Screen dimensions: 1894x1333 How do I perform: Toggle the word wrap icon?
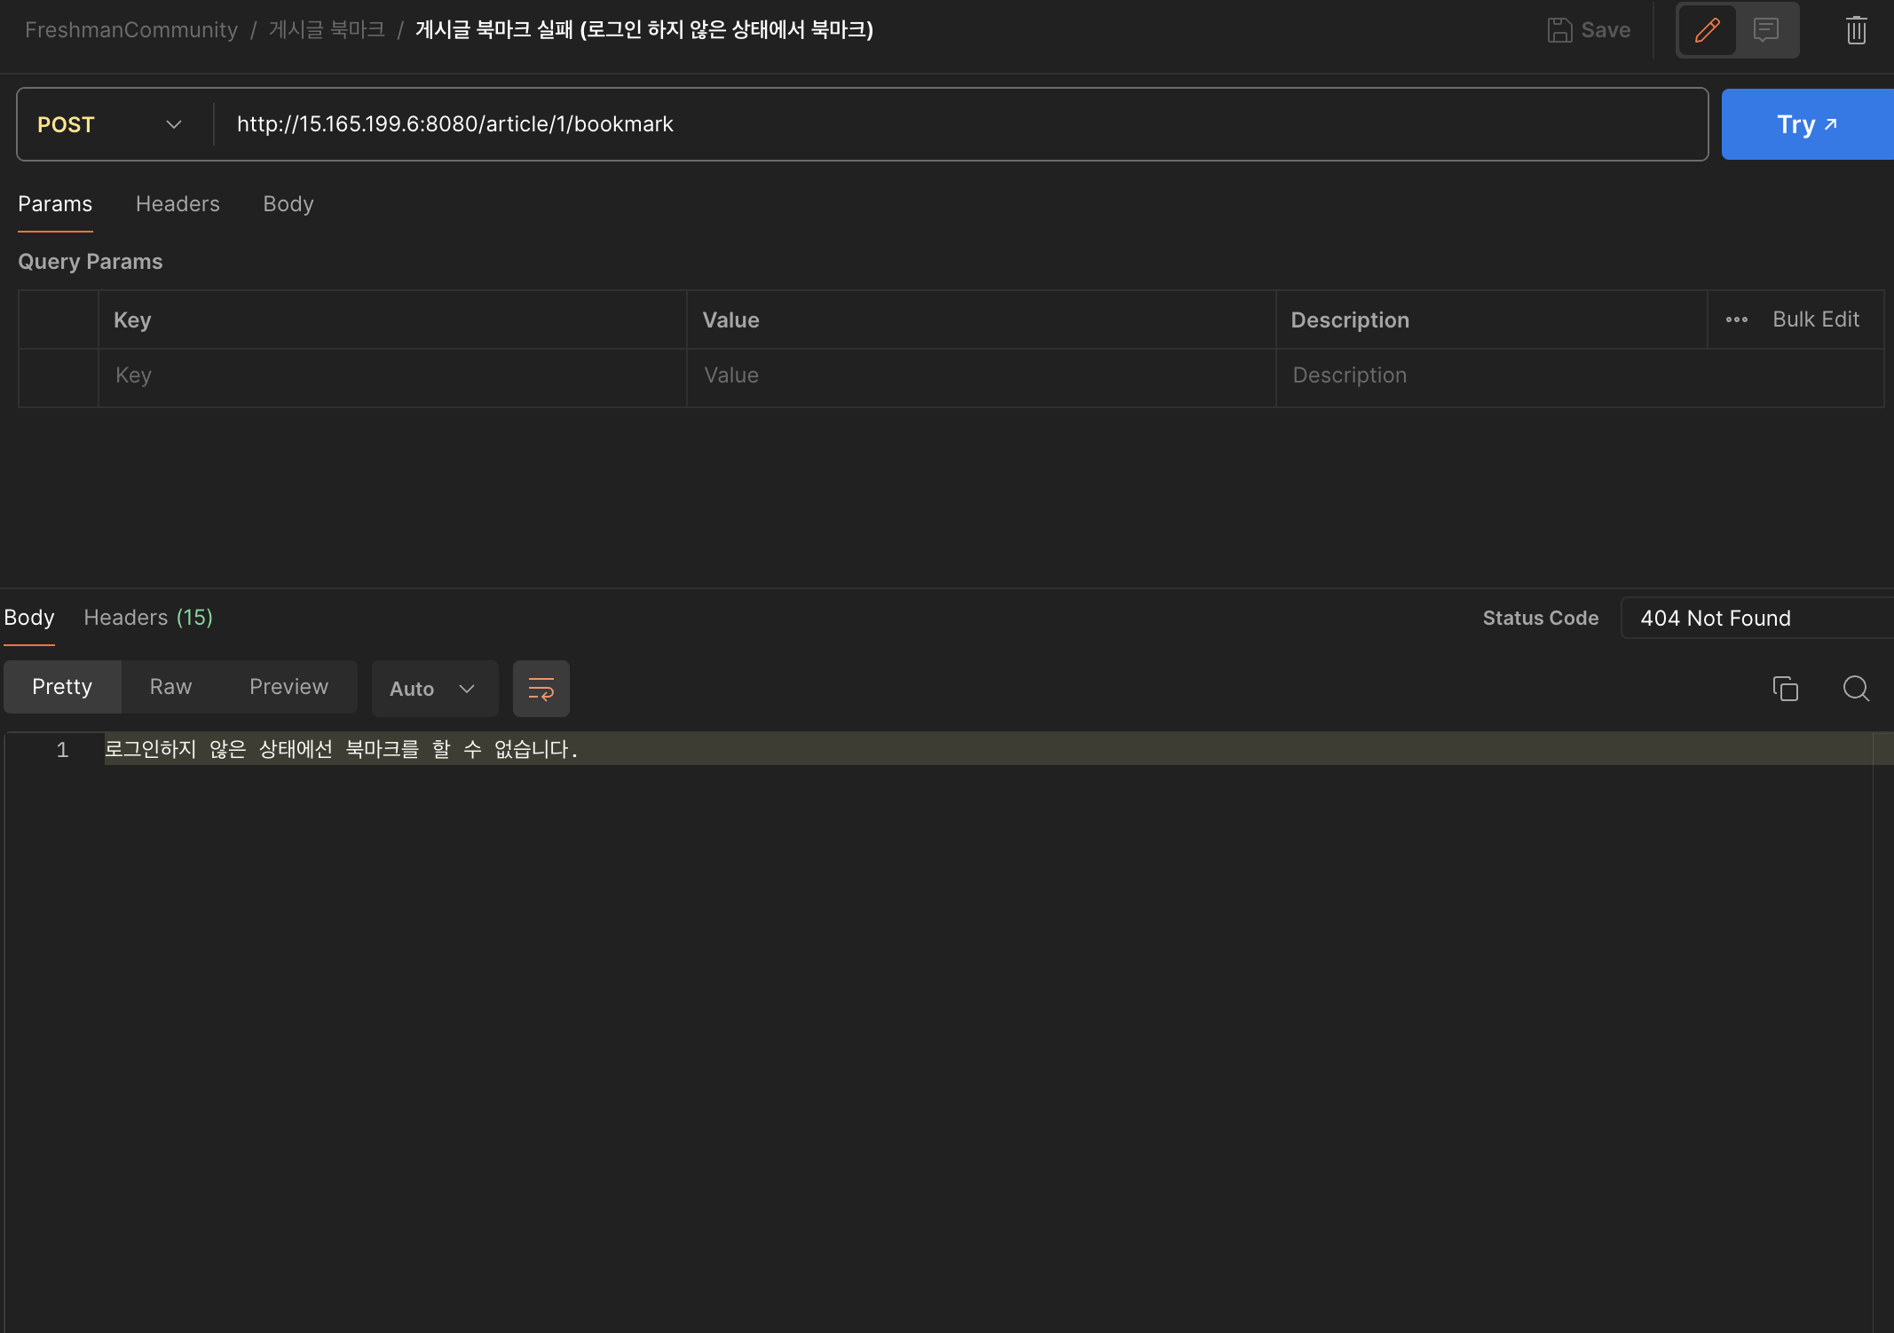(541, 689)
